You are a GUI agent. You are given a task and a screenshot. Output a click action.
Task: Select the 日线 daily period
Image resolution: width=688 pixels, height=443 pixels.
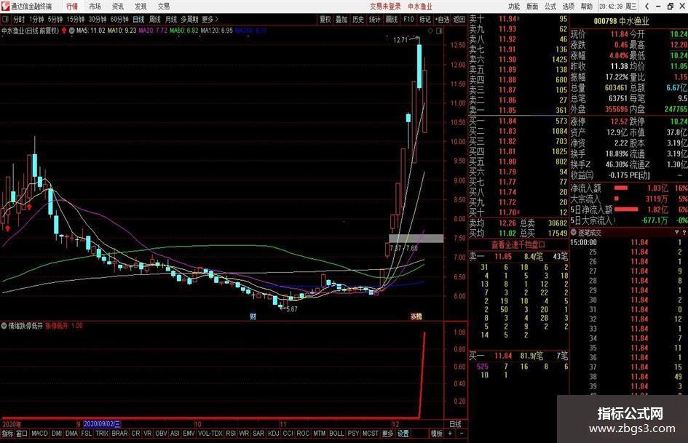(138, 20)
